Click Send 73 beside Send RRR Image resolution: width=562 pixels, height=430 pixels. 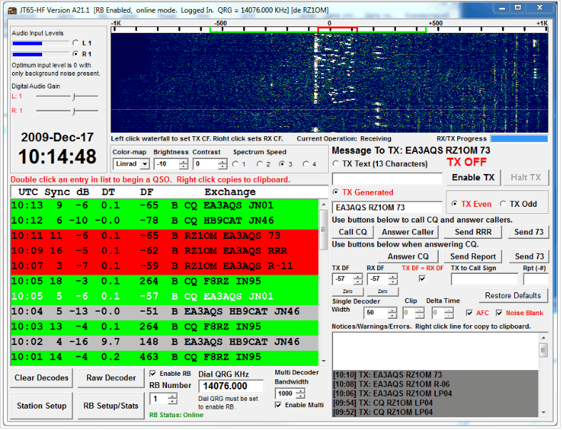pyautogui.click(x=528, y=232)
